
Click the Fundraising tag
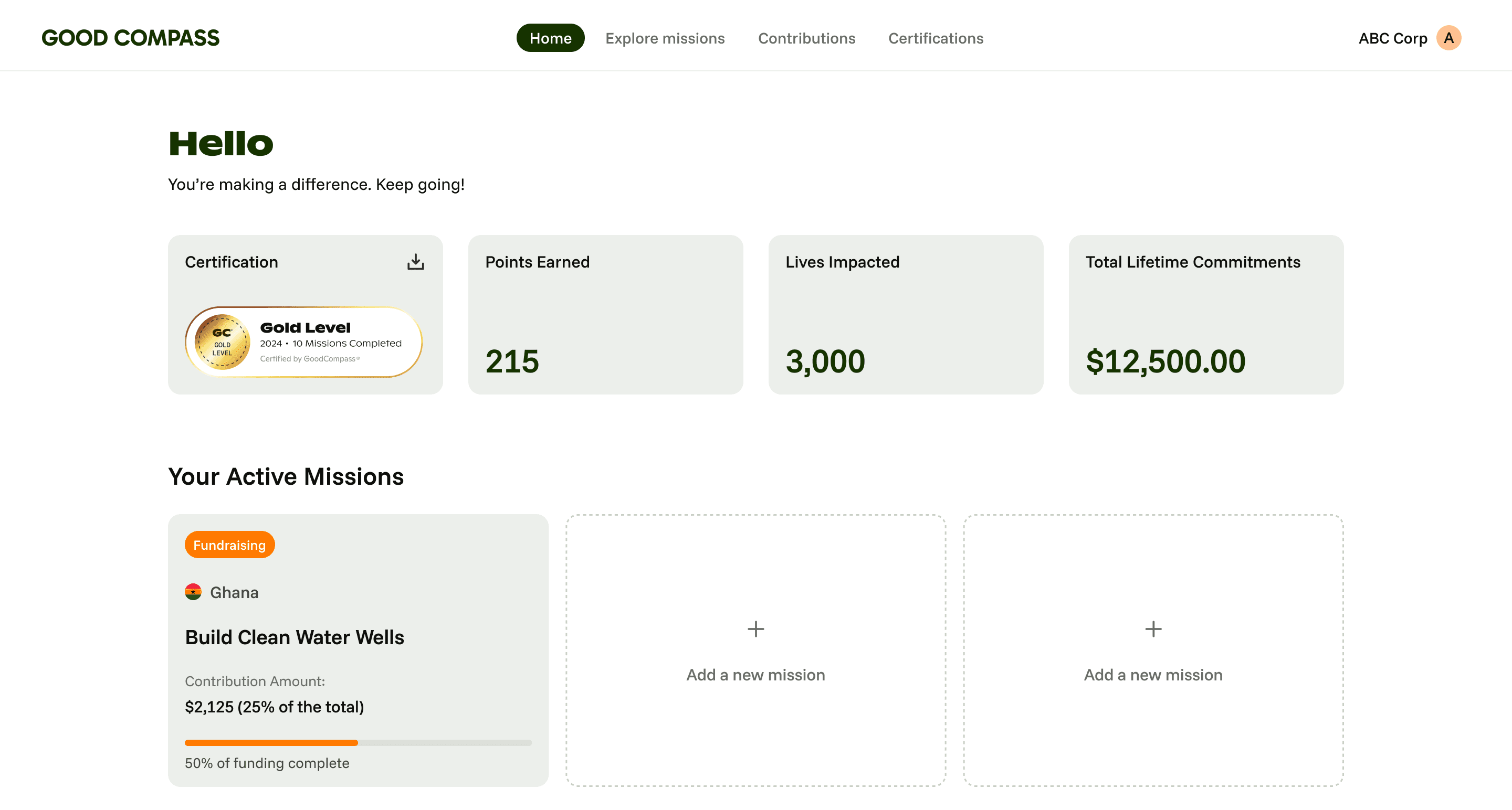[229, 545]
